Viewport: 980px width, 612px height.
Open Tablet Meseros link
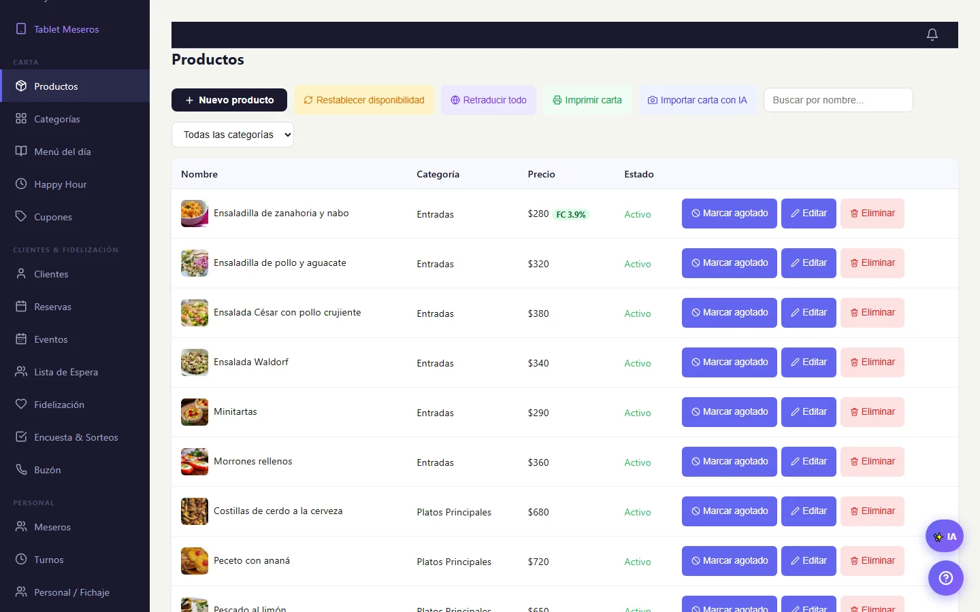click(75, 29)
